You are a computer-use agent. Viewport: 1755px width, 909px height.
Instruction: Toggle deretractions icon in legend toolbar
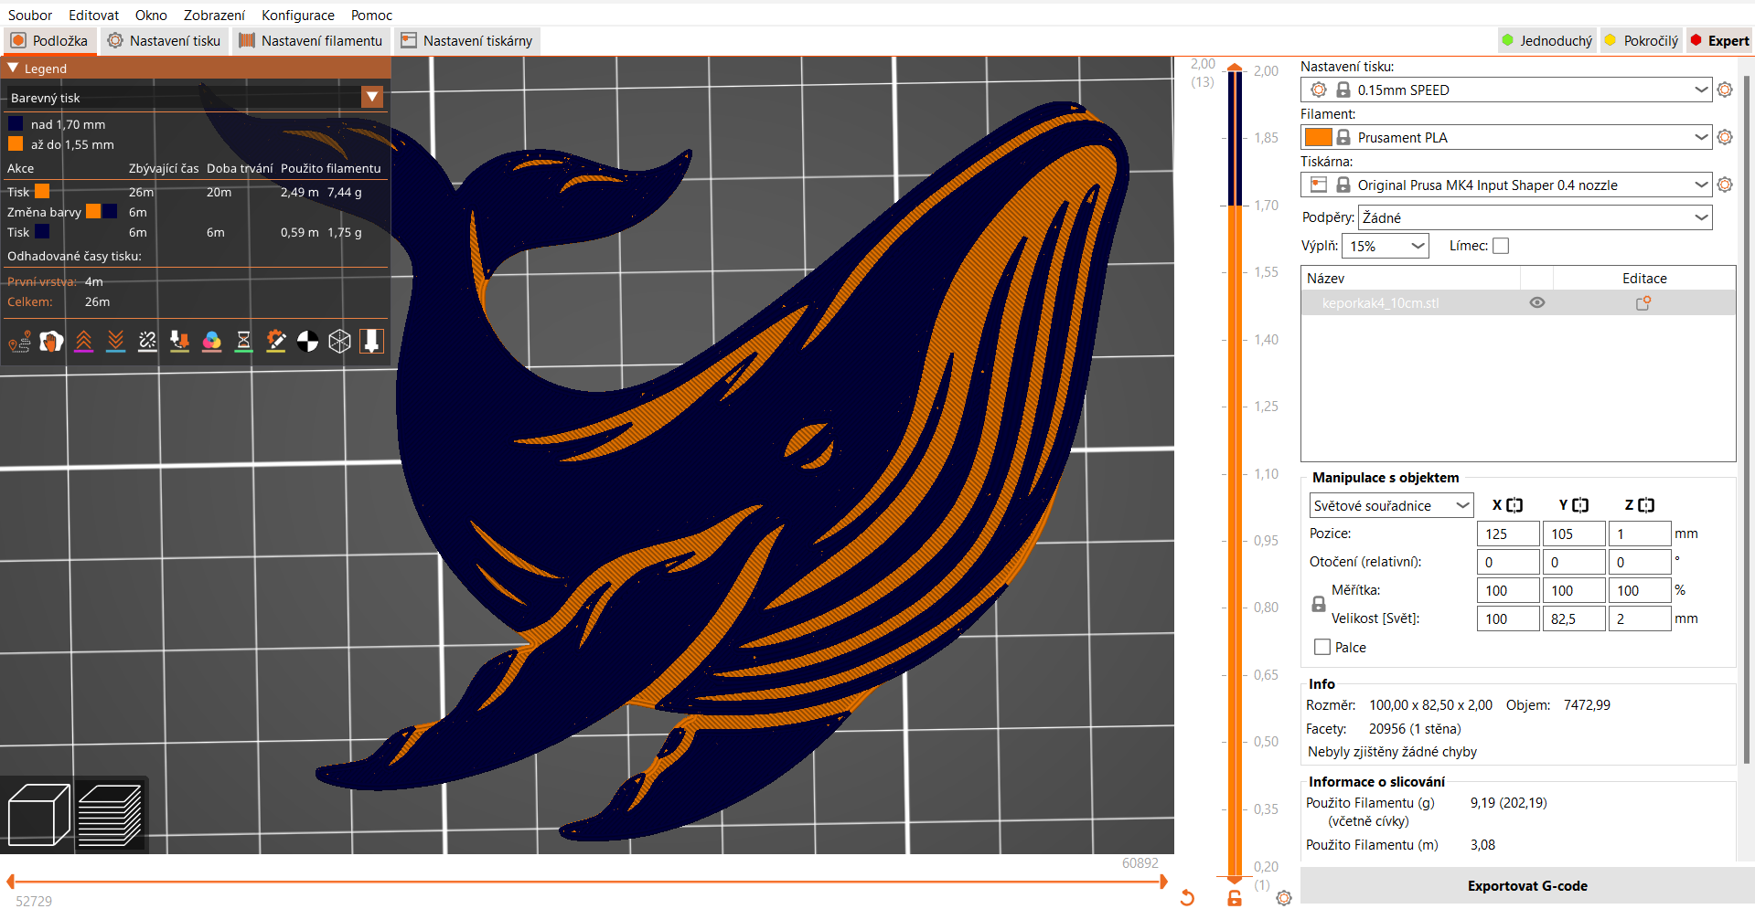click(x=115, y=342)
